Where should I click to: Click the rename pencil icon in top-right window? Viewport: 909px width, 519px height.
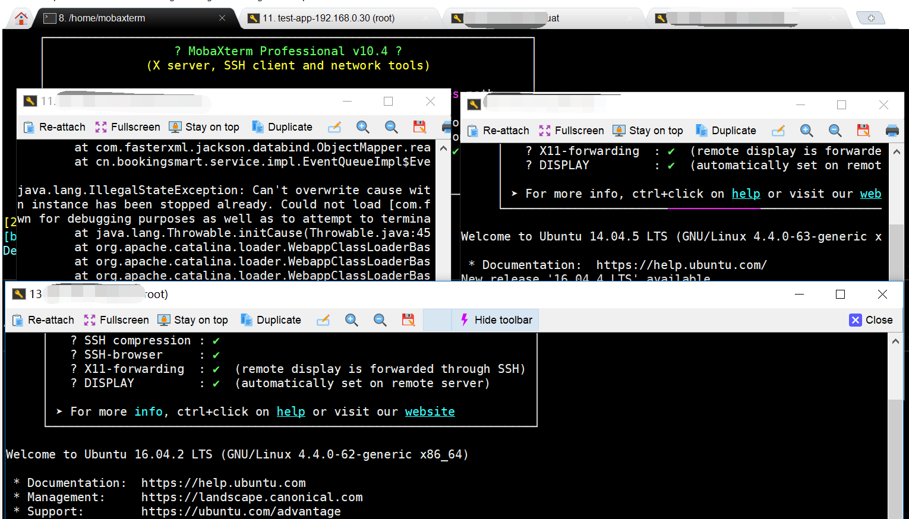click(778, 131)
